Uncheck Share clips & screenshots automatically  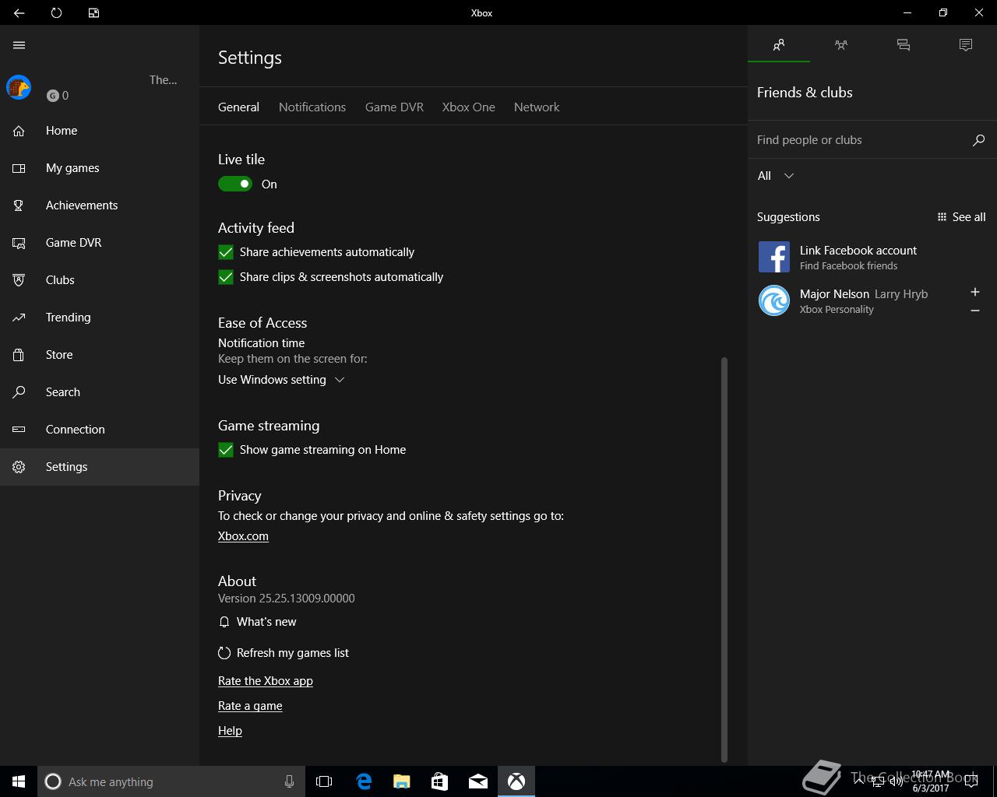pos(226,277)
